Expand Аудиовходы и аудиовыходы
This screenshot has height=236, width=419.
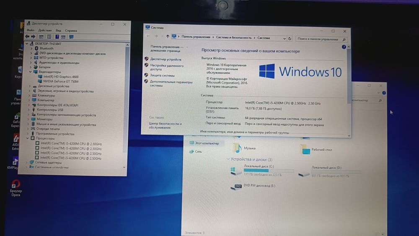point(31,62)
